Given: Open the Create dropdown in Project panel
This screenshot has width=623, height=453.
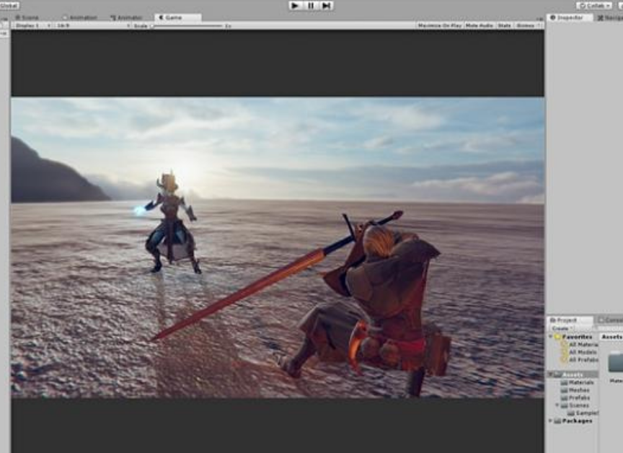Looking at the screenshot, I should coord(562,329).
